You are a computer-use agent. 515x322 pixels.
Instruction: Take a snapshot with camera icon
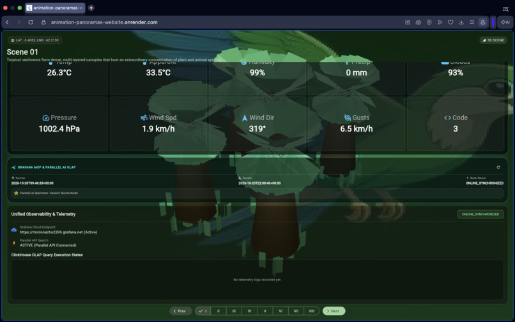(419, 22)
